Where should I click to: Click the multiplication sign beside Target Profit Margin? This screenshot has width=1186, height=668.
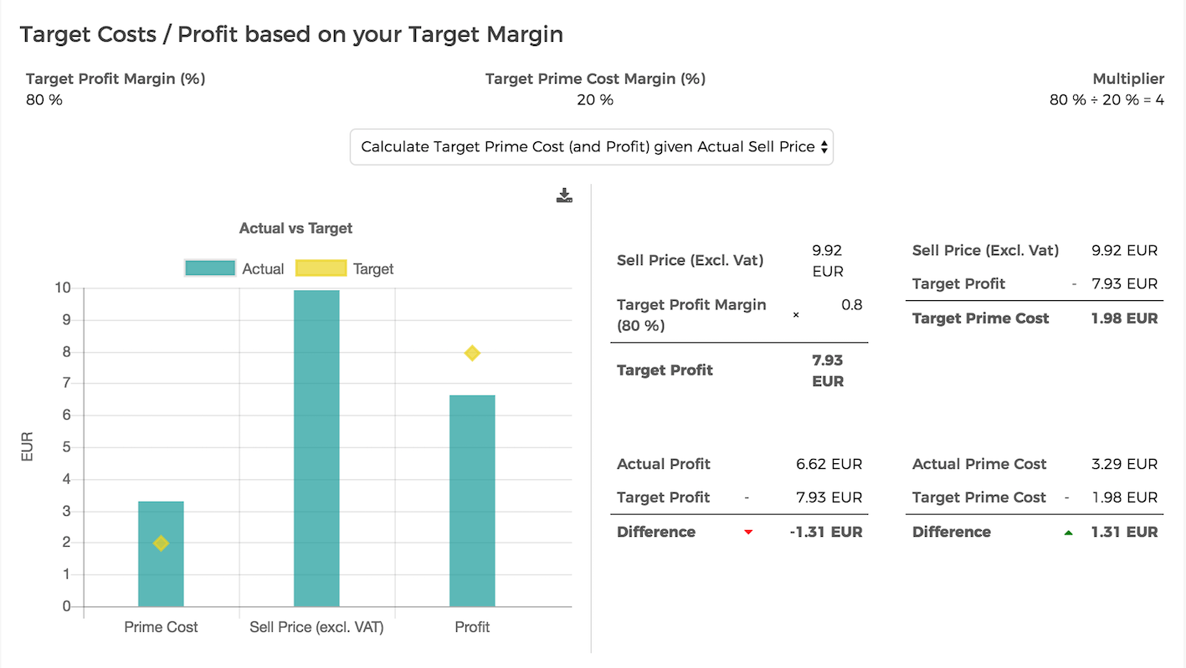click(x=795, y=315)
